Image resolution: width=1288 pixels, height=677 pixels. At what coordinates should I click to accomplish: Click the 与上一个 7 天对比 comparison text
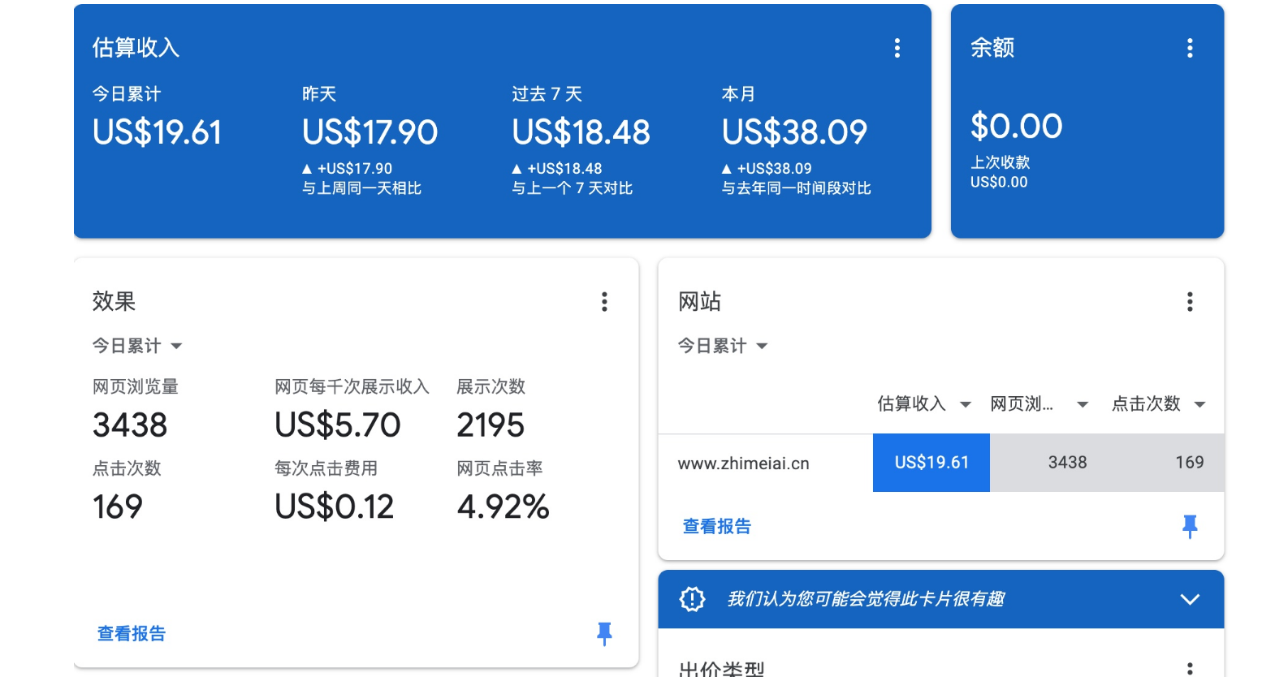572,188
